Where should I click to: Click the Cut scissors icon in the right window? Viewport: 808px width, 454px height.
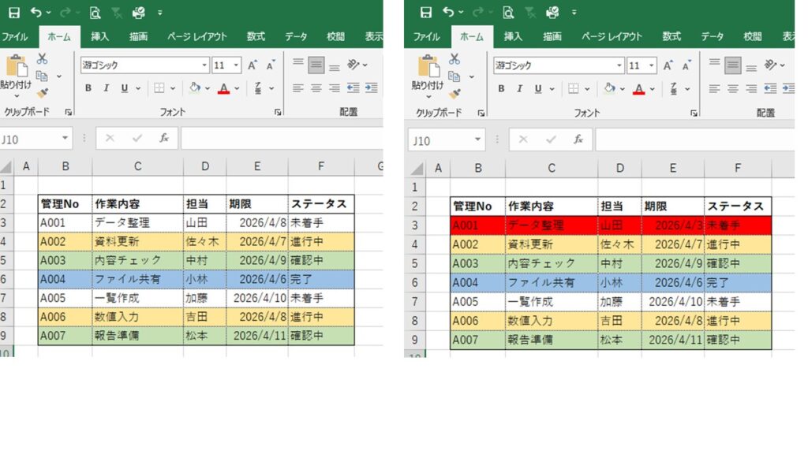(454, 59)
